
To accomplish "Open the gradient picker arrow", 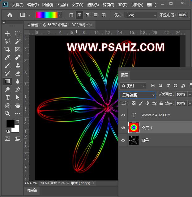I will pos(60,15).
